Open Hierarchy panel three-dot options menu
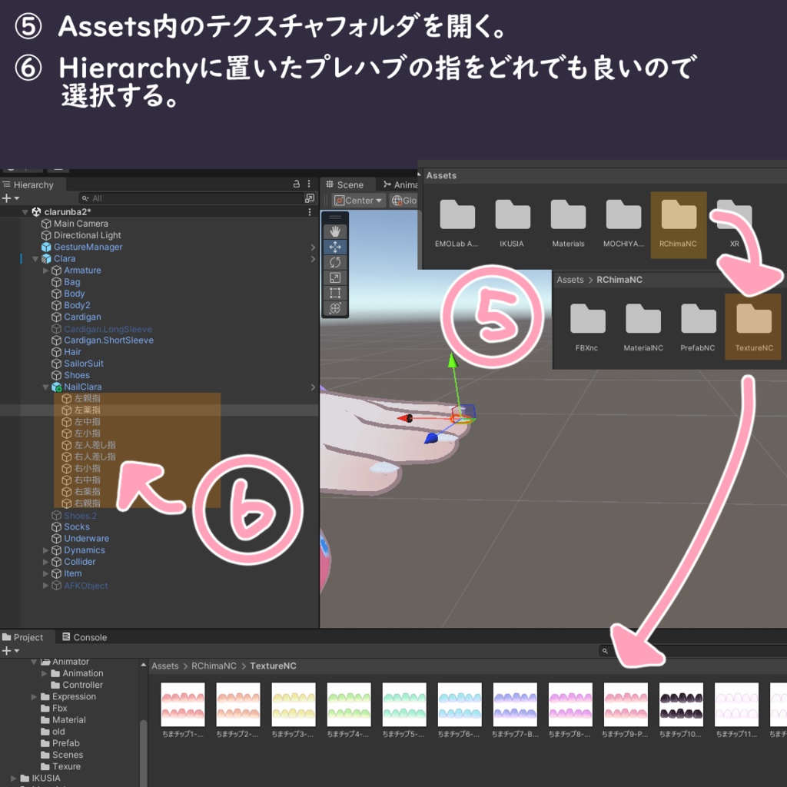The height and width of the screenshot is (787, 787). pos(309,184)
